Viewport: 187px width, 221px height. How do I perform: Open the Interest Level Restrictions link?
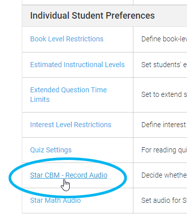coord(71,125)
